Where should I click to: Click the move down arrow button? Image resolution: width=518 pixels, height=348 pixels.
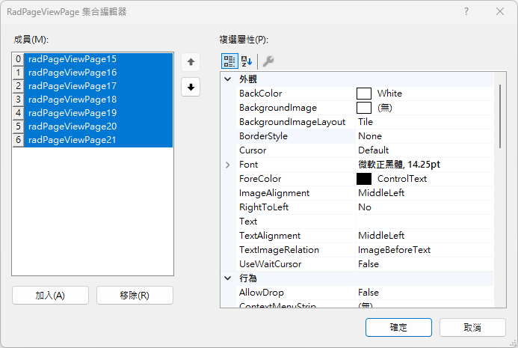pyautogui.click(x=191, y=87)
